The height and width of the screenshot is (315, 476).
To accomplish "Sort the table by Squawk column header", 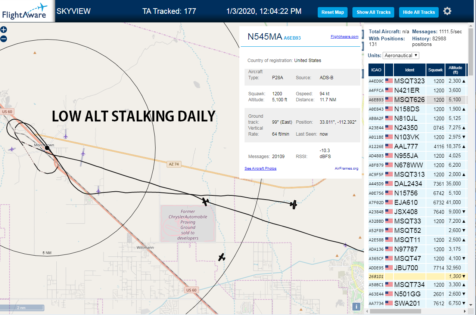I will 435,70.
